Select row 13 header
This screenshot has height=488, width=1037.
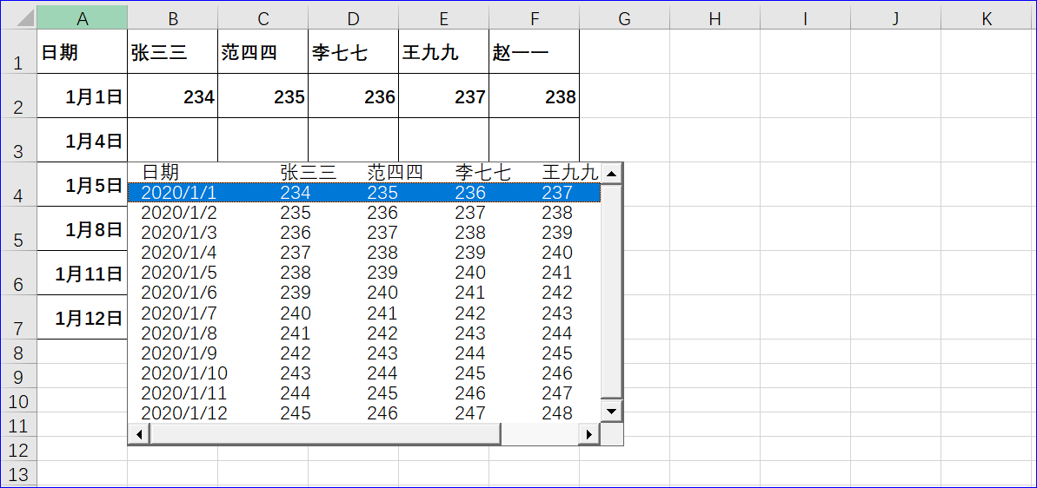click(18, 474)
